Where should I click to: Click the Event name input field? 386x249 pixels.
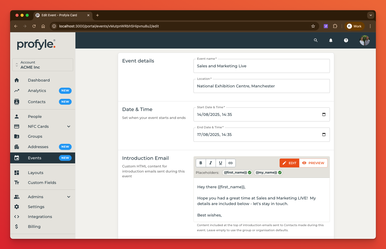261,66
